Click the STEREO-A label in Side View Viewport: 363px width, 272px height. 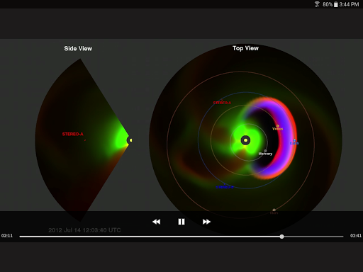click(x=73, y=134)
